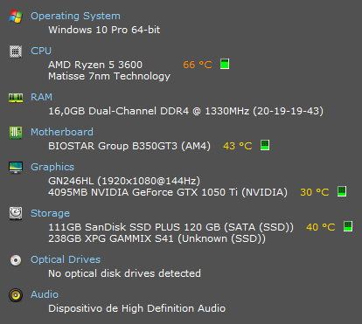This screenshot has width=362, height=324.
Task: Click the storage temperature gauge indicator
Action: click(x=348, y=226)
